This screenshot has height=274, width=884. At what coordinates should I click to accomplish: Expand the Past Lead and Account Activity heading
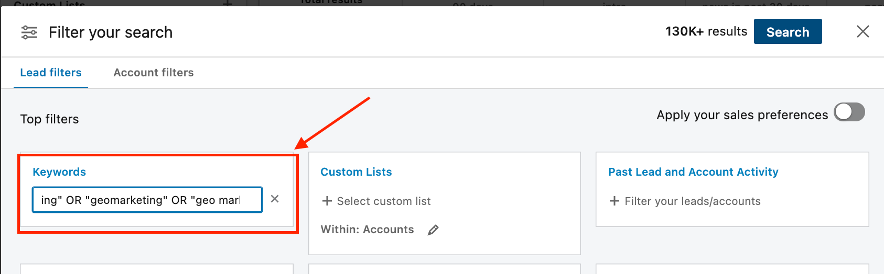click(693, 172)
